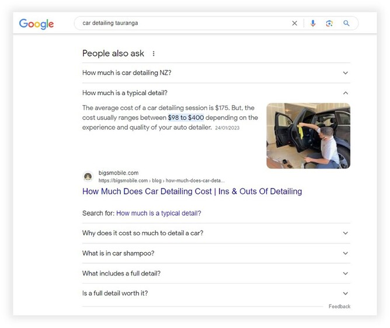The height and width of the screenshot is (328, 390).
Task: Expand 'What includes a full detail?'
Action: (x=345, y=273)
